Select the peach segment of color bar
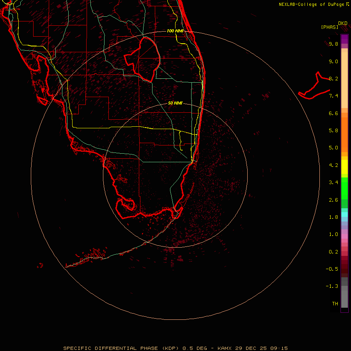This screenshot has height=351, width=351. coord(344,80)
